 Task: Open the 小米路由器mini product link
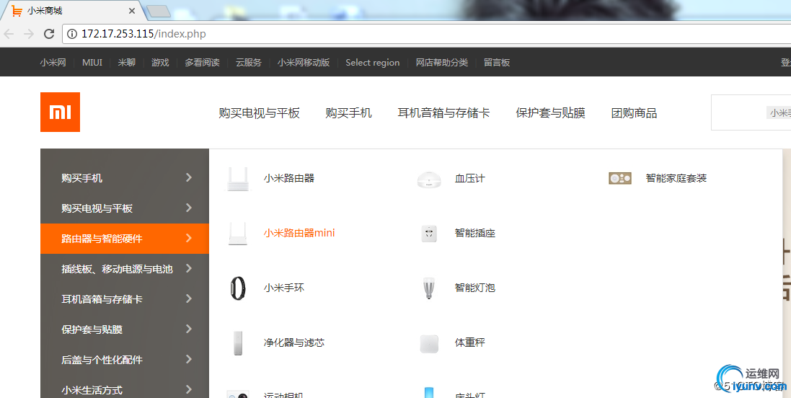click(299, 233)
